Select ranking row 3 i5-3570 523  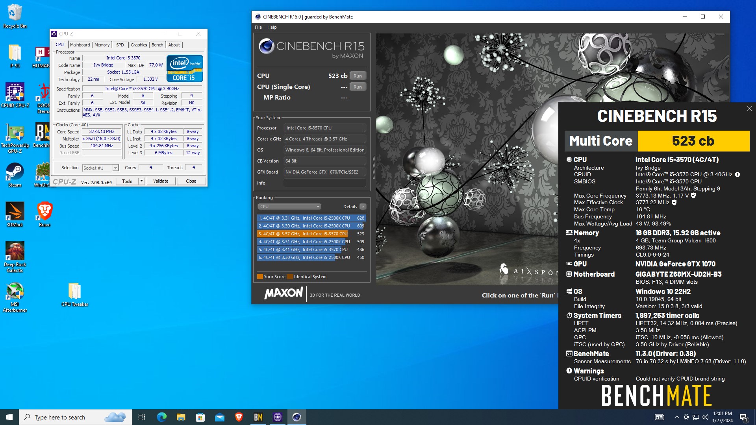click(311, 234)
